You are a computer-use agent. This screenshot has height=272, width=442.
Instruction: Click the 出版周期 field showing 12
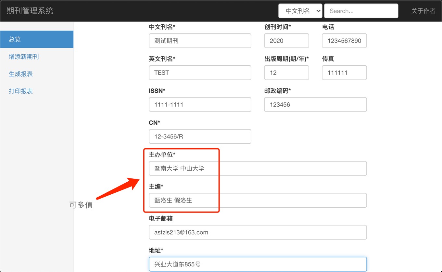[x=286, y=72]
